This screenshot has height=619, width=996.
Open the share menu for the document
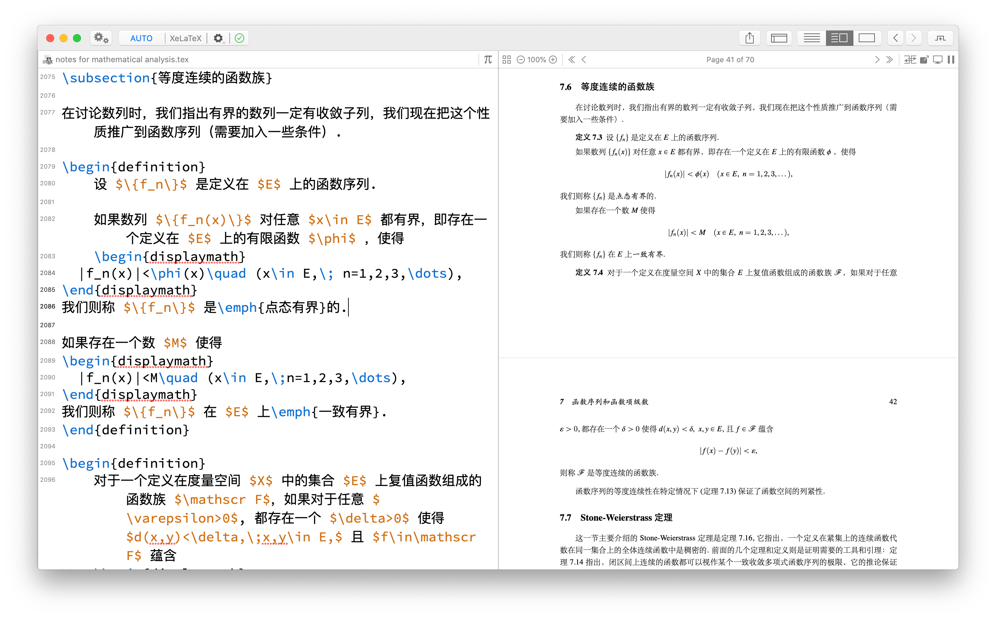click(750, 38)
